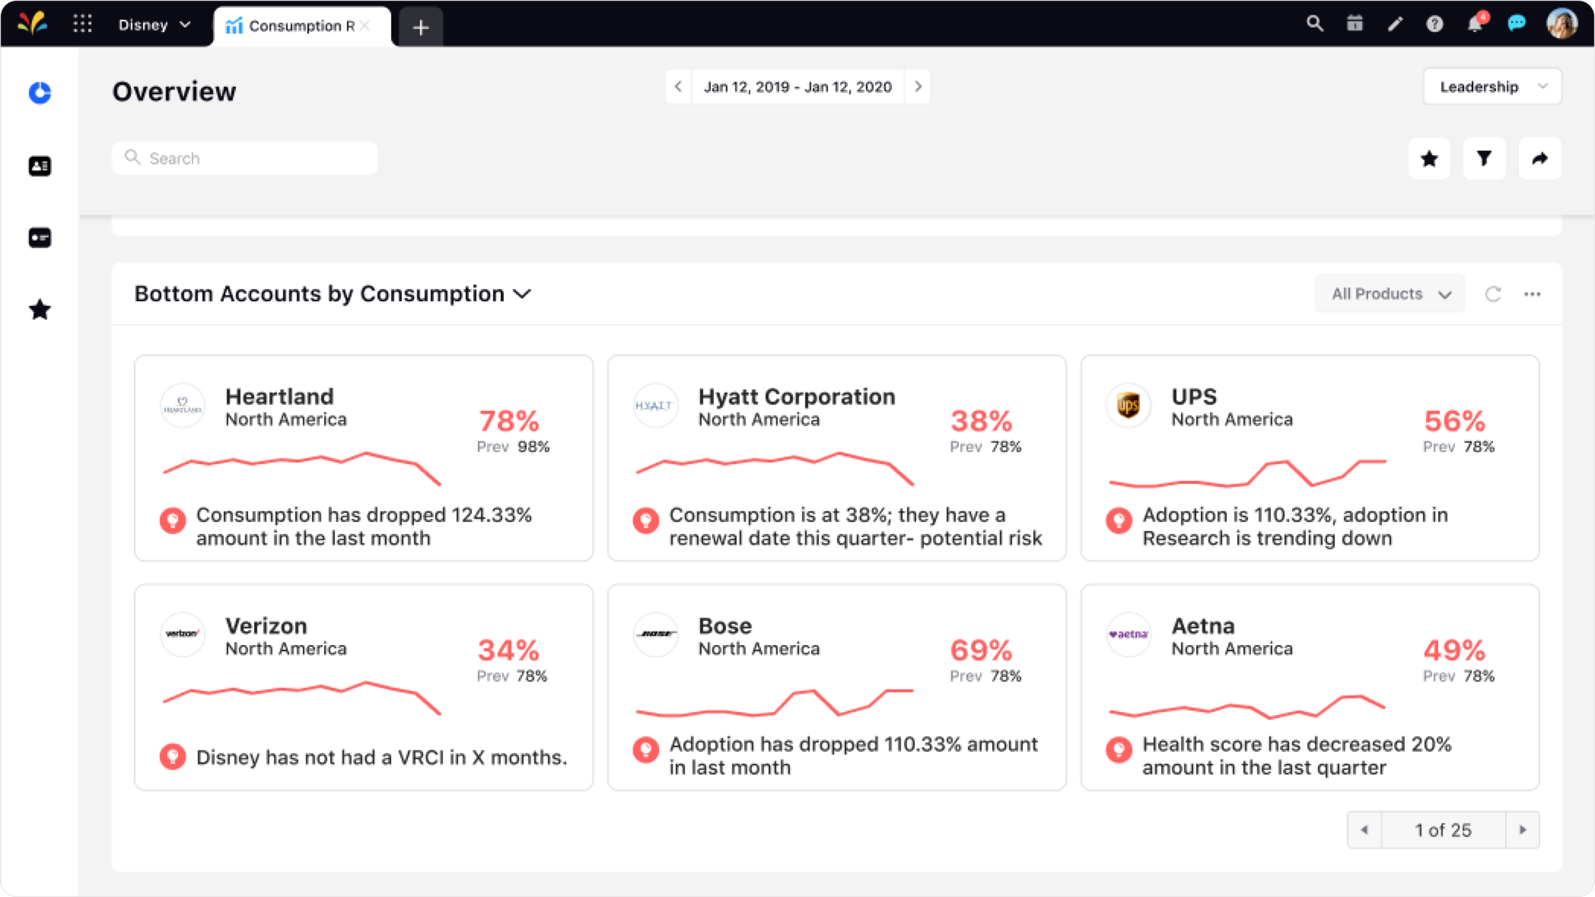The width and height of the screenshot is (1595, 897).
Task: Go to previous date range
Action: click(678, 87)
